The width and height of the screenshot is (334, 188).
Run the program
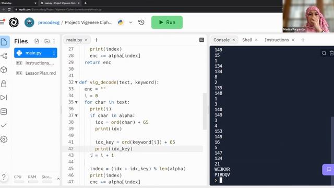point(167,22)
